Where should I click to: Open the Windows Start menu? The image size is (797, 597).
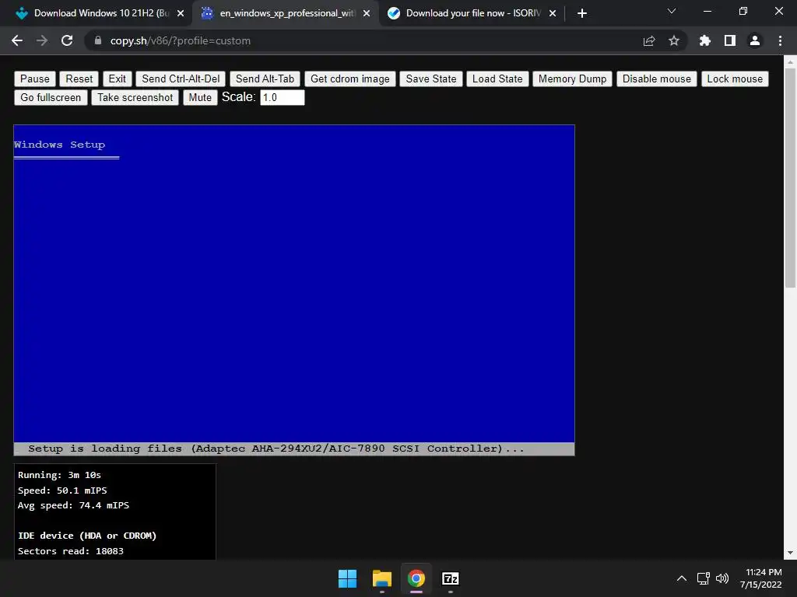tap(348, 578)
